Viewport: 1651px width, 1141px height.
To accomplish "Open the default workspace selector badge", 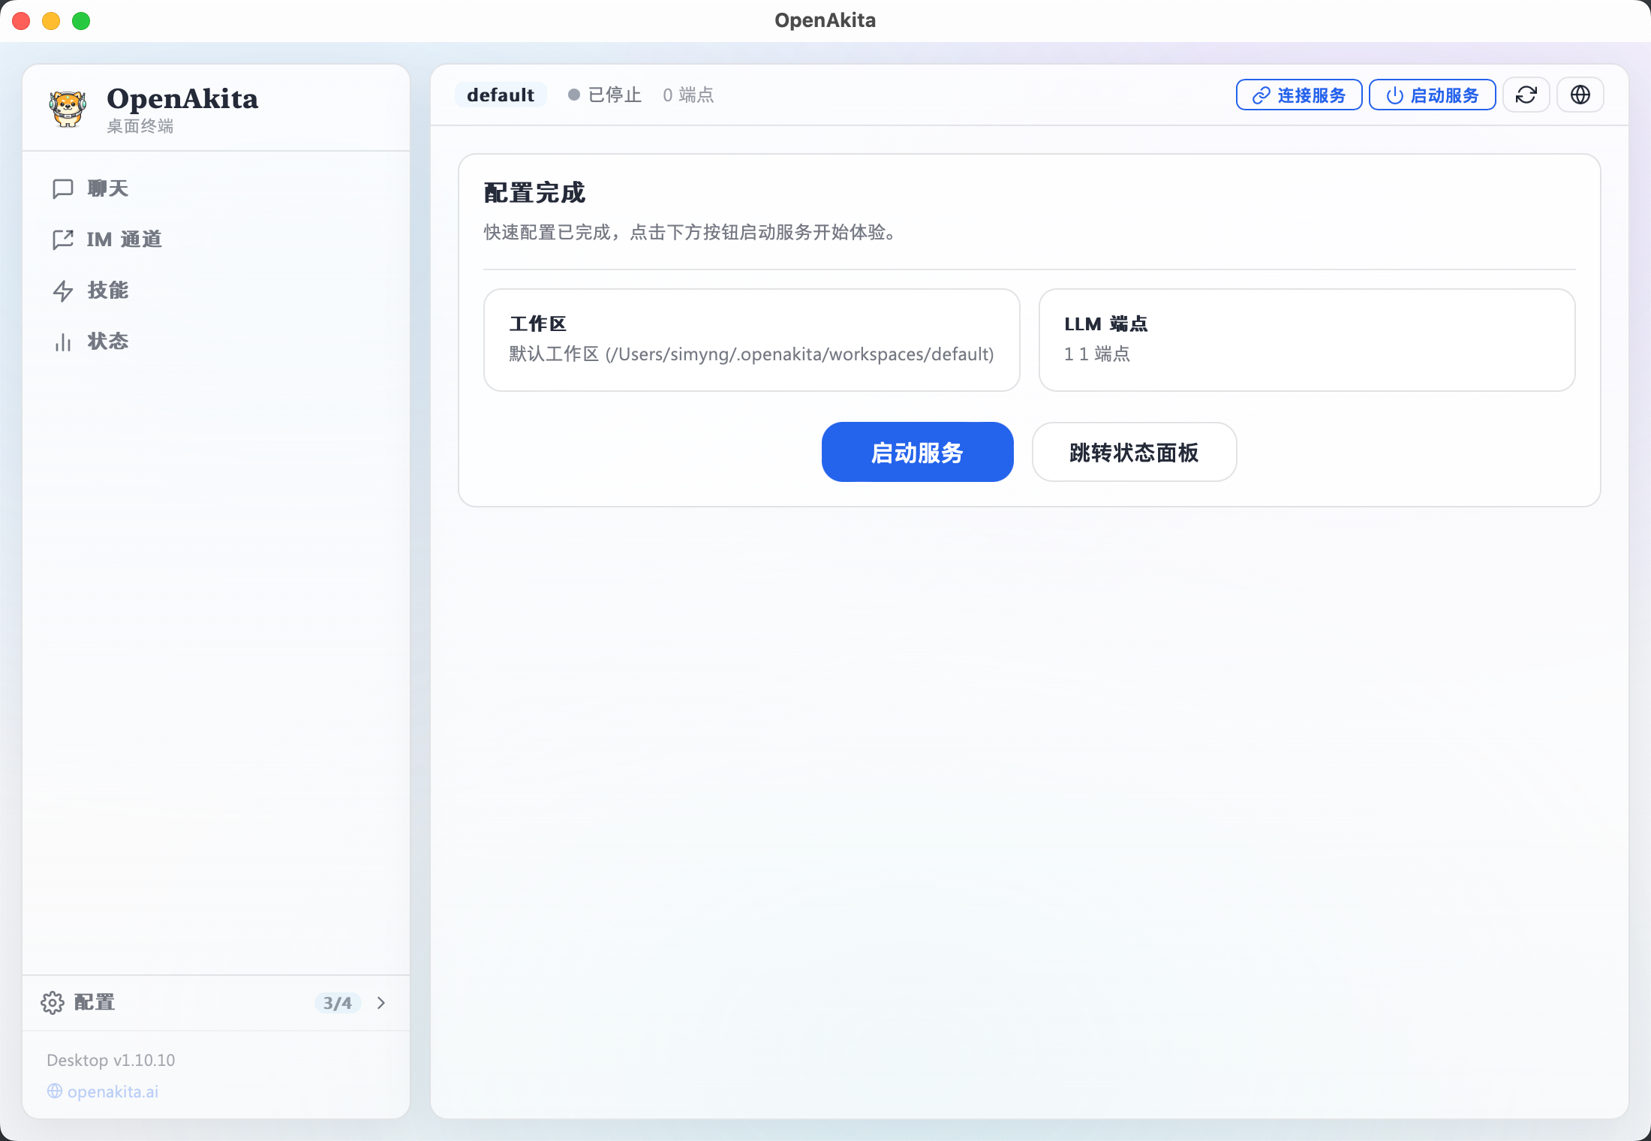I will tap(501, 95).
